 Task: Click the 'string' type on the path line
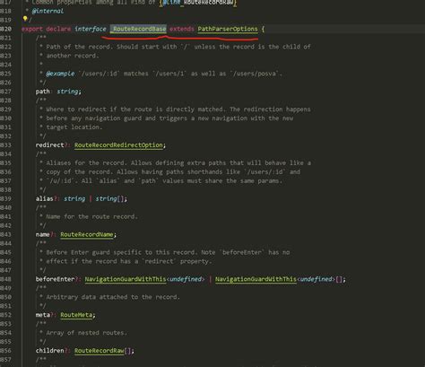click(x=67, y=92)
